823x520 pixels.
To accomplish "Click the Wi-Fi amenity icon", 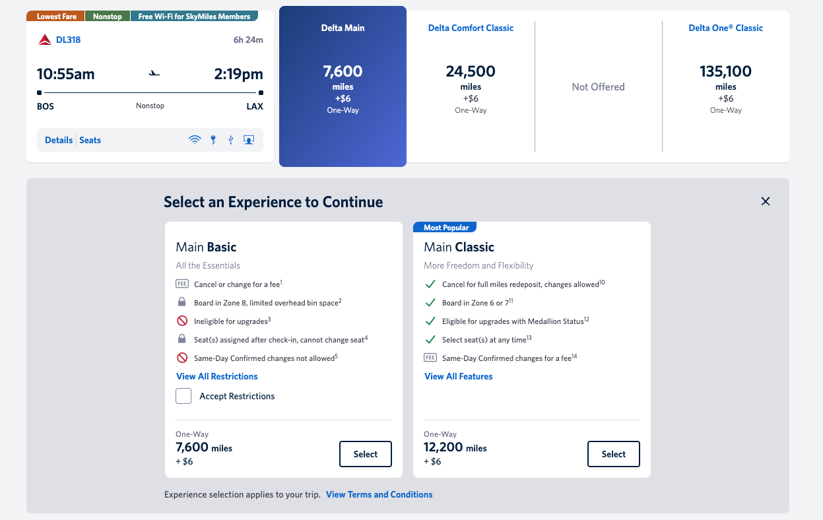I will (x=194, y=139).
